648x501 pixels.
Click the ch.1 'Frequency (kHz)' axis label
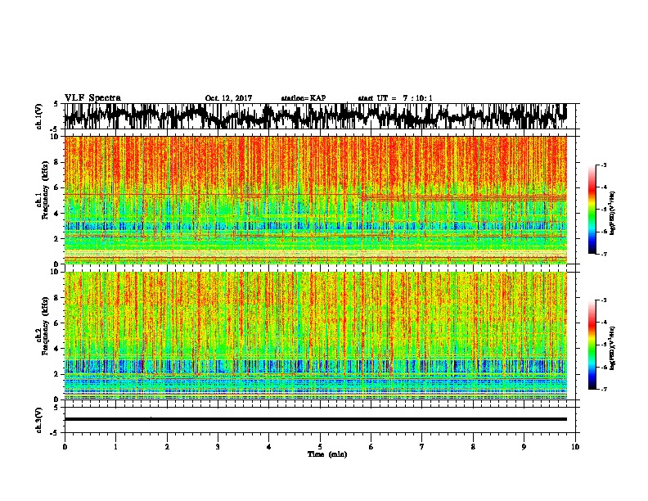tap(45, 191)
